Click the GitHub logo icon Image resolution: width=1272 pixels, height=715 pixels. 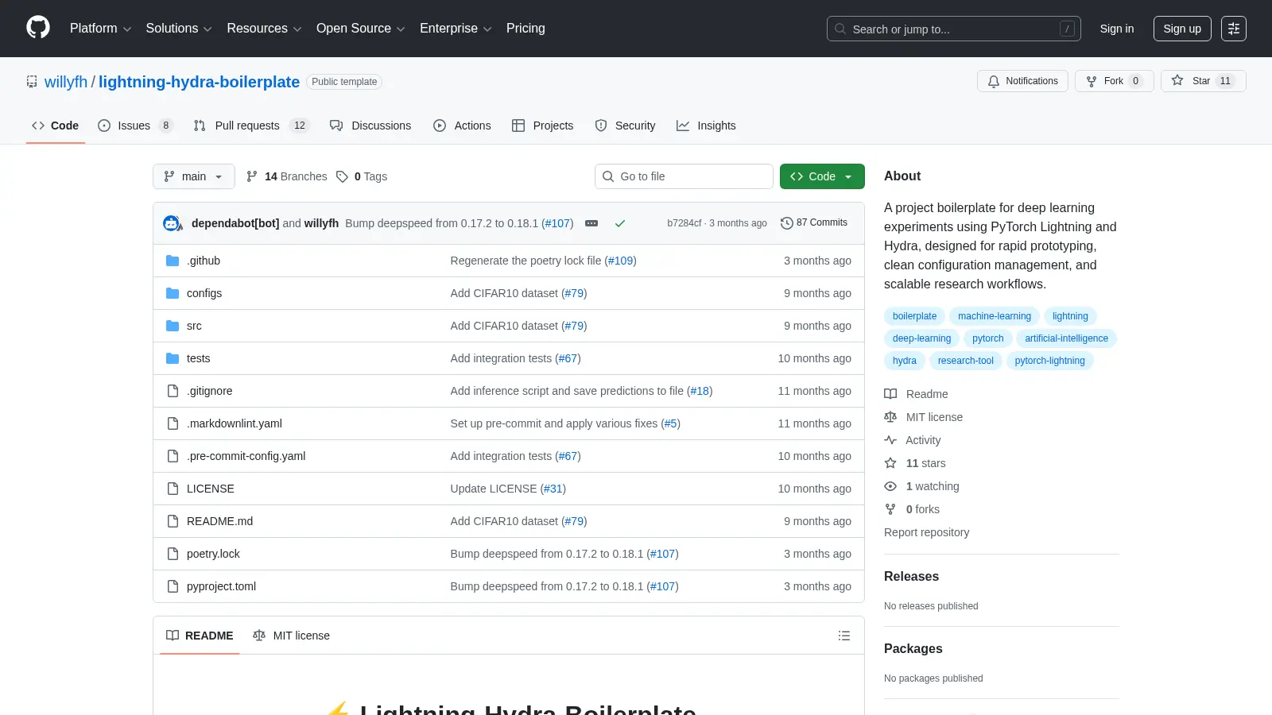[x=38, y=28]
